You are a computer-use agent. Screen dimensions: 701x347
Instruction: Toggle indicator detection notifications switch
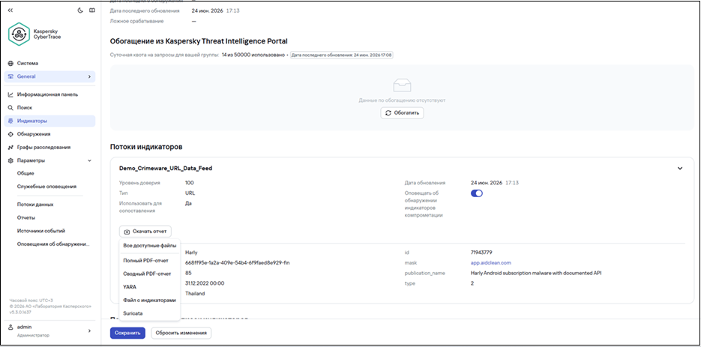(477, 193)
